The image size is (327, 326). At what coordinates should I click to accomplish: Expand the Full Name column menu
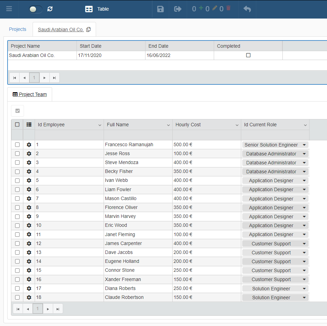168,125
